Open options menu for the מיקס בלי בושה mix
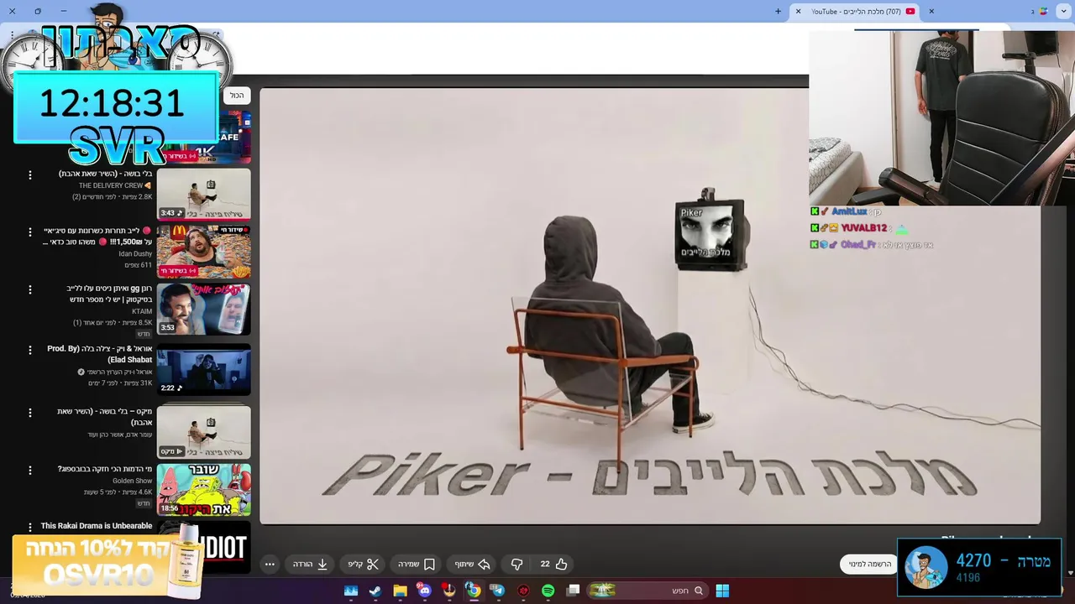This screenshot has height=604, width=1075. [30, 413]
